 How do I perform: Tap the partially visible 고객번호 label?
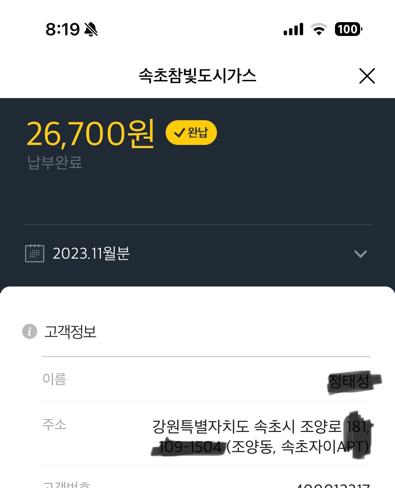66,485
